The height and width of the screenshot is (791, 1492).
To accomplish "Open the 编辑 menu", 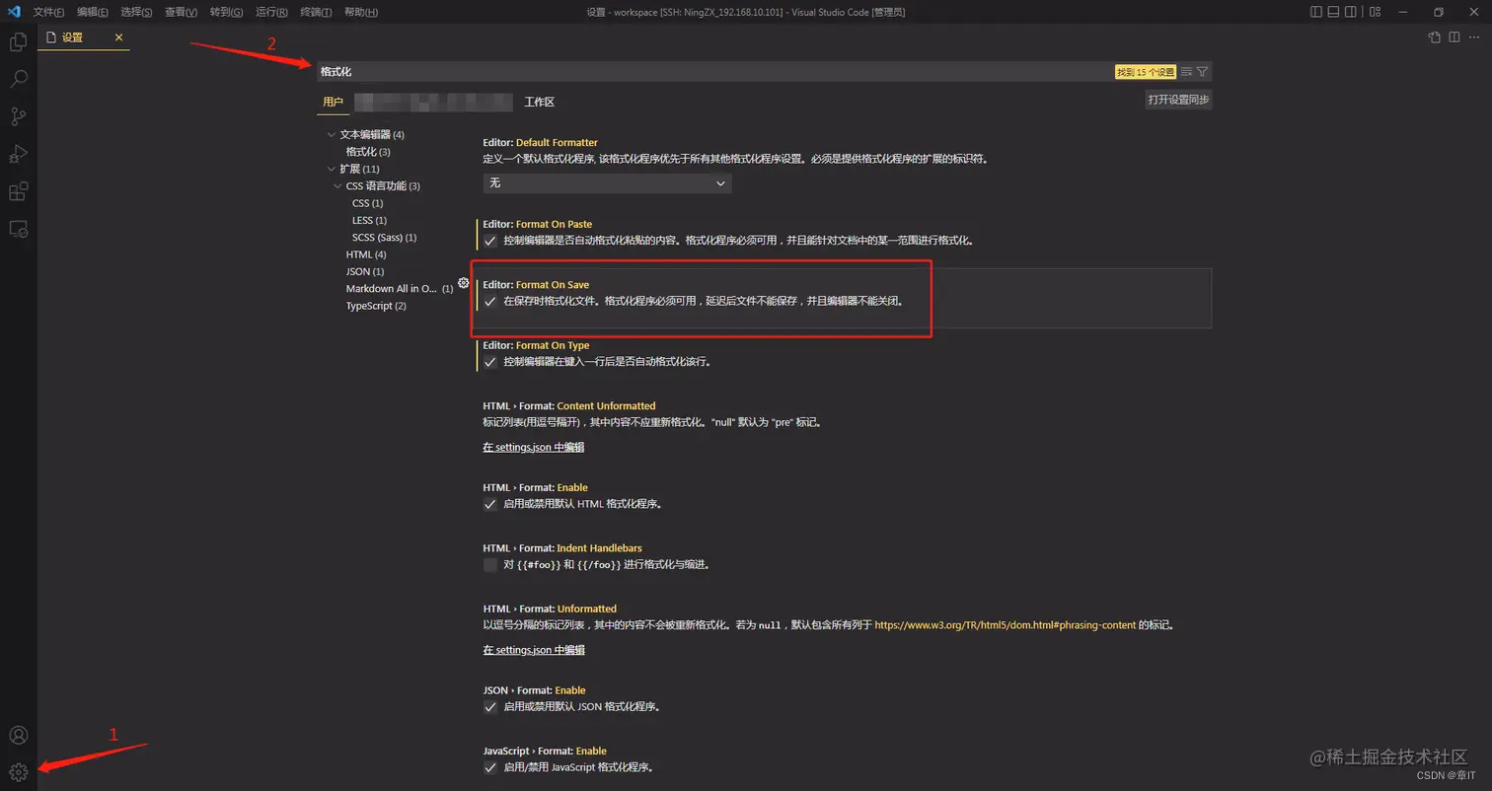I will (93, 12).
